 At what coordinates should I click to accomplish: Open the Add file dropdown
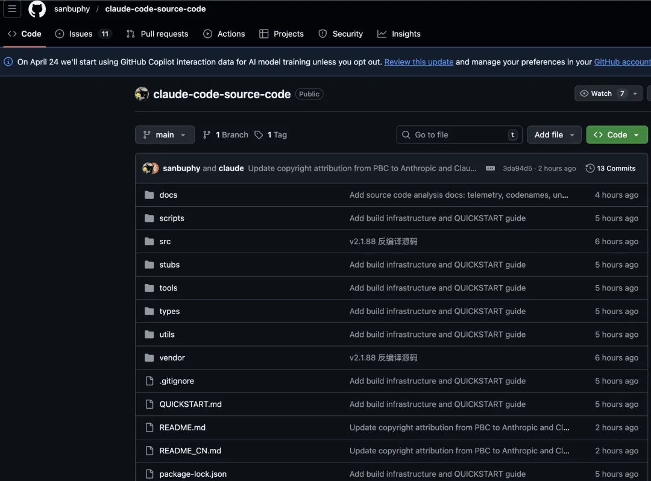coord(555,135)
